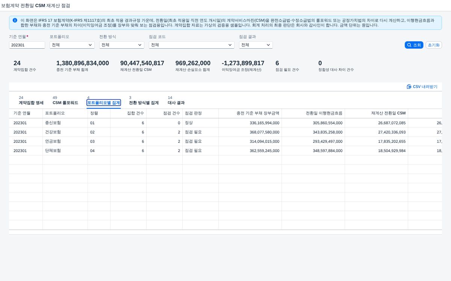Sort by the 정렬 column header

[99, 113]
